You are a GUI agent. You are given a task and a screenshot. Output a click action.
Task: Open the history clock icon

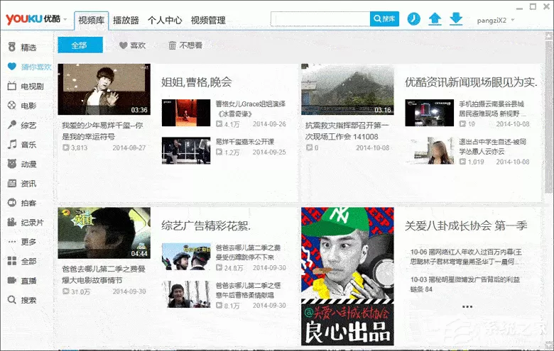[x=414, y=18]
